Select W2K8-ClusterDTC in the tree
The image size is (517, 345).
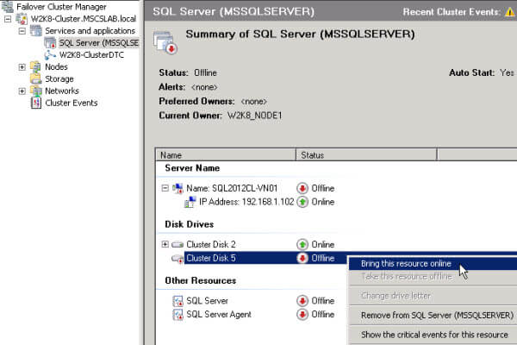point(91,55)
